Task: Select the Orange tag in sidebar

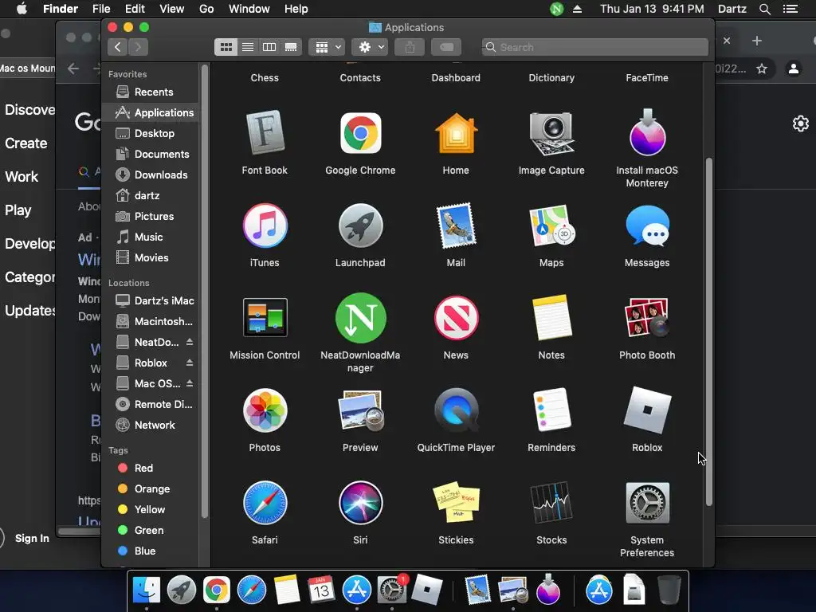Action: [151, 488]
